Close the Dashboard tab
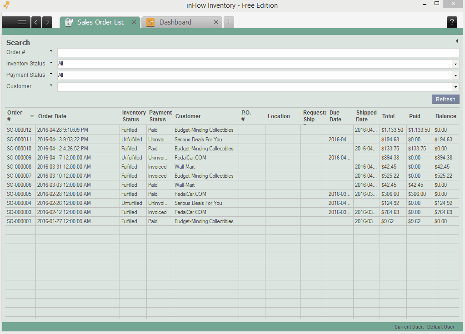Image resolution: width=465 pixels, height=334 pixels. pyautogui.click(x=216, y=22)
